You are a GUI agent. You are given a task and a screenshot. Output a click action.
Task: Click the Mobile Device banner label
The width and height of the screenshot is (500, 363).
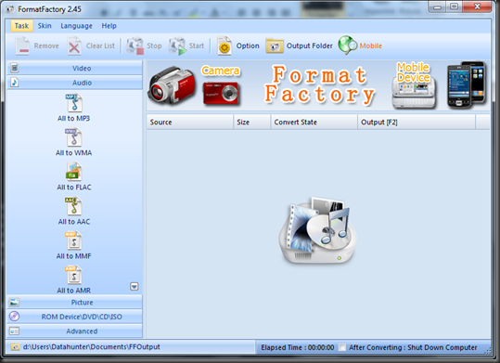pyautogui.click(x=414, y=72)
